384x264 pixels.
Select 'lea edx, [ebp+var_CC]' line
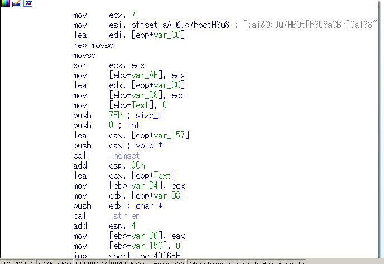(129, 85)
